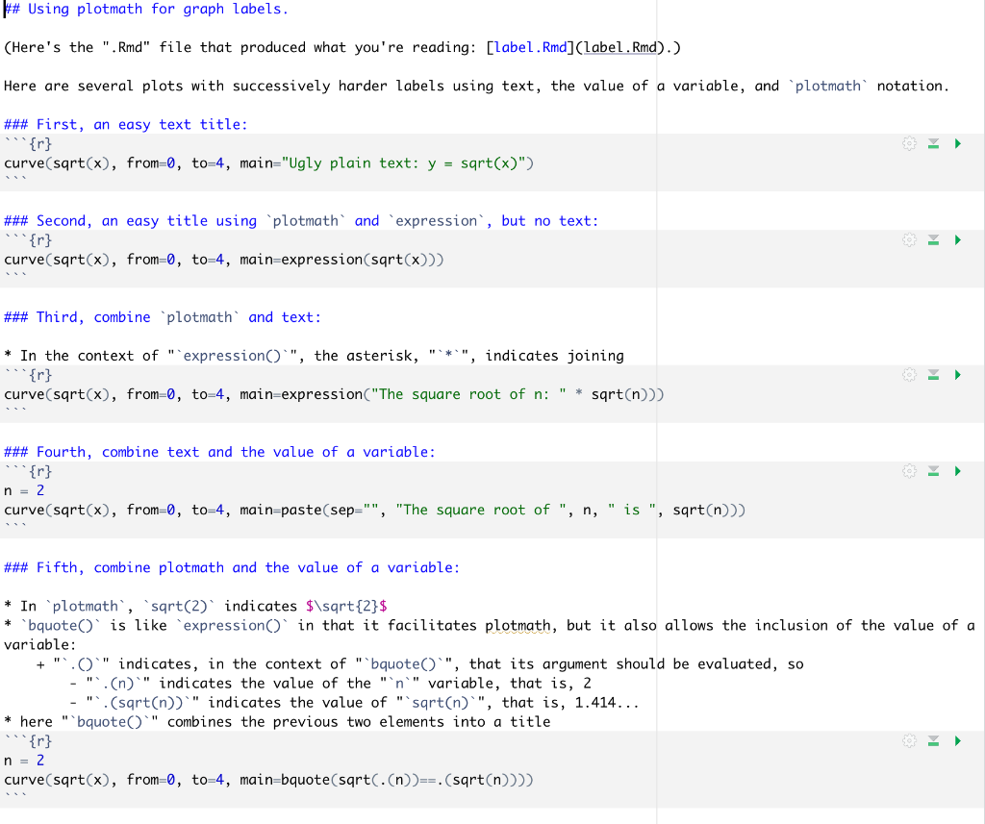Click the line about the asterisk indicating joining
This screenshot has height=824, width=985.
click(x=315, y=356)
